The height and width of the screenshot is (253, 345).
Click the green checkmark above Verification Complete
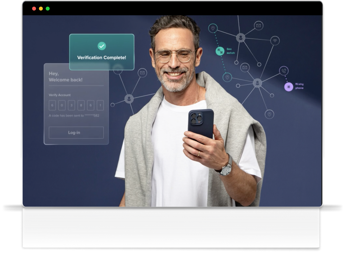(102, 46)
